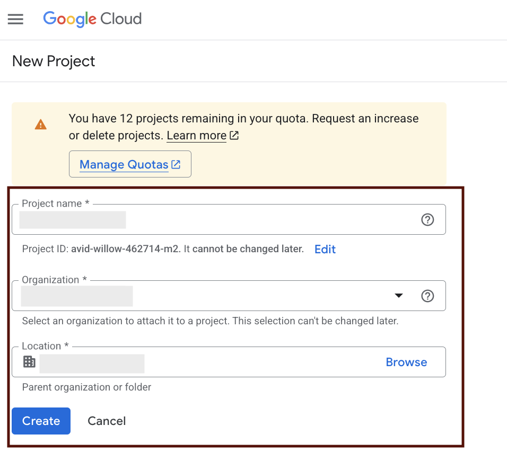Image resolution: width=507 pixels, height=461 pixels.
Task: Click the external link icon beside Manage Quotas
Action: [176, 164]
